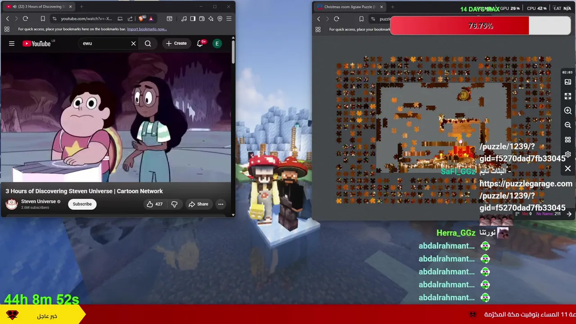Viewport: 576px width, 324px height.
Task: Open the puzzle settings gear
Action: pos(568,154)
